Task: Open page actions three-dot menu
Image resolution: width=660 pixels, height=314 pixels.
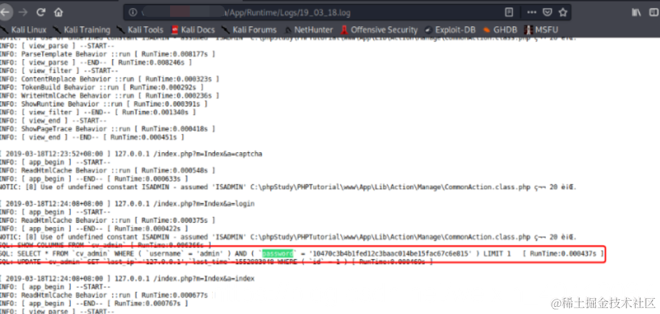Action: point(532,12)
